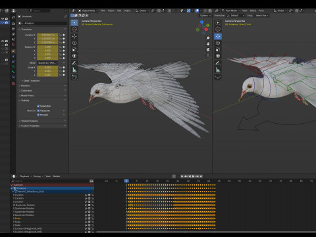Select the Annotate tool in the Pose Mode viewport
Screen dimensions: 316x237
[x=218, y=63]
